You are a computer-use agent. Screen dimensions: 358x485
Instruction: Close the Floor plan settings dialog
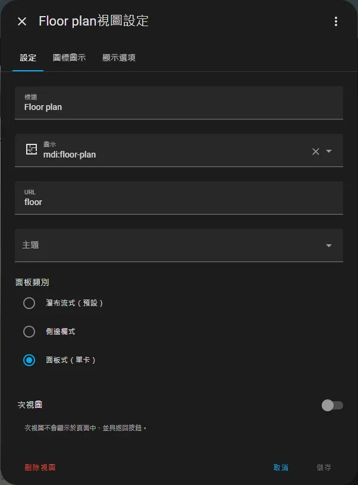[x=21, y=21]
